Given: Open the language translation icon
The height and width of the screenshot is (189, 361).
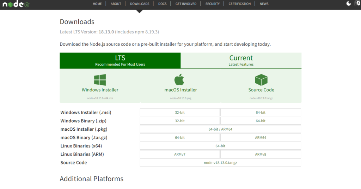Looking at the screenshot, I should (357, 4).
